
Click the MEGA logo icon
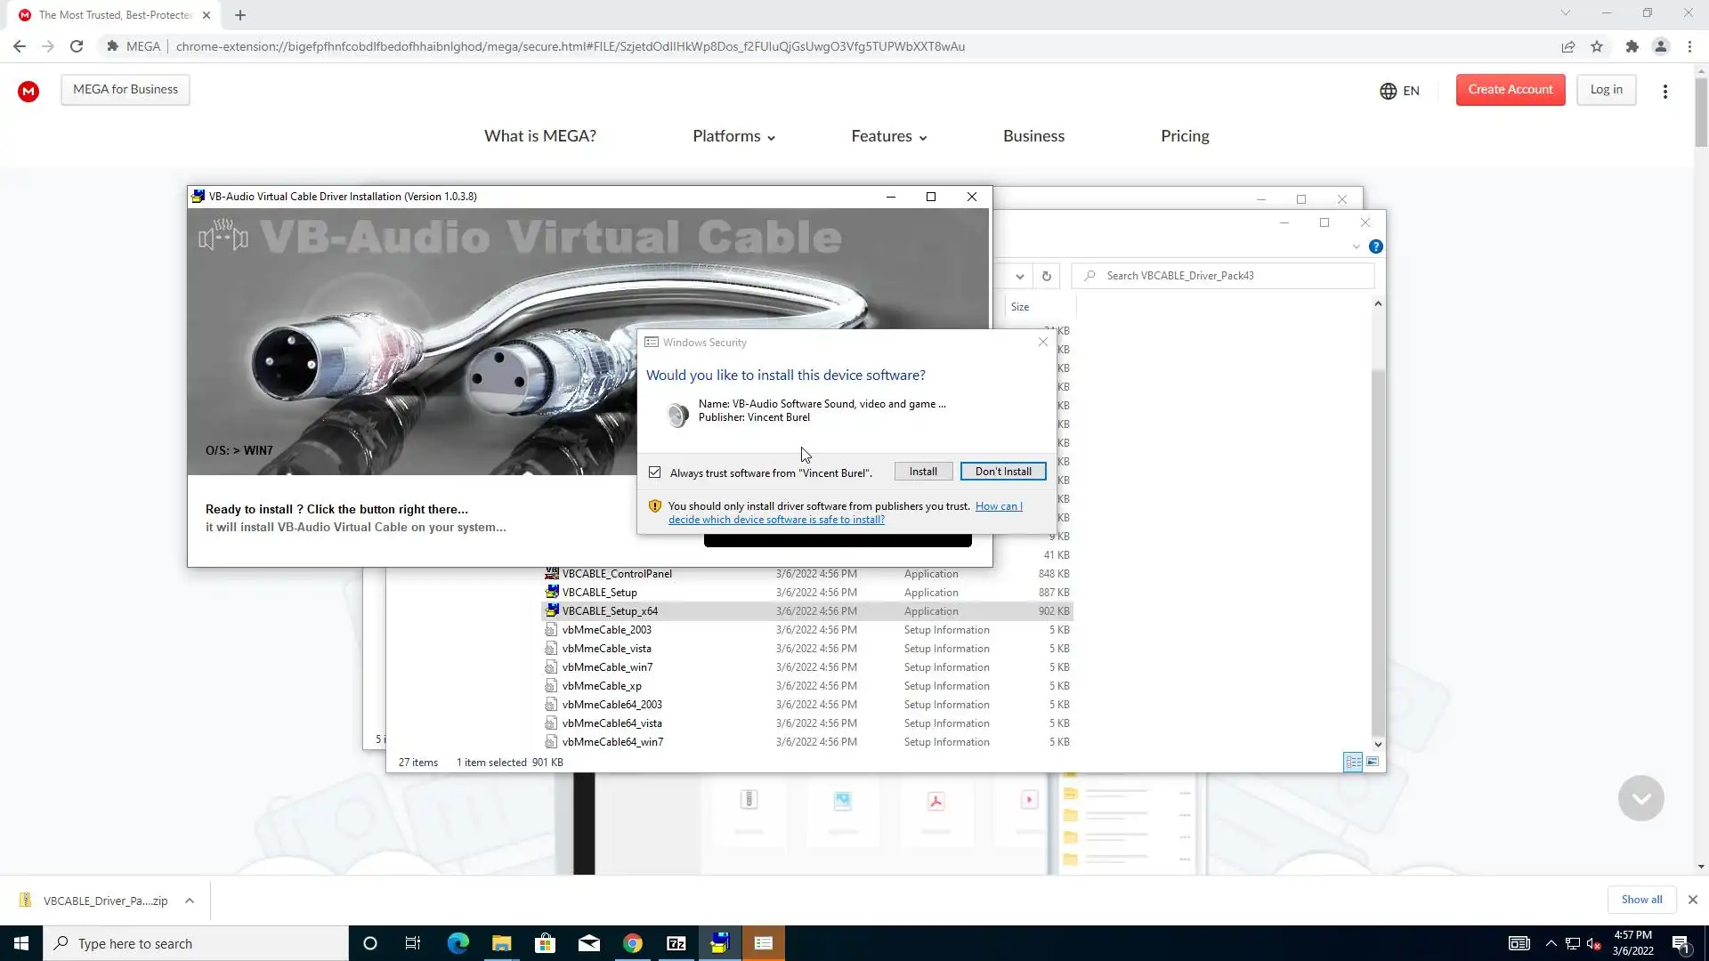point(28,91)
